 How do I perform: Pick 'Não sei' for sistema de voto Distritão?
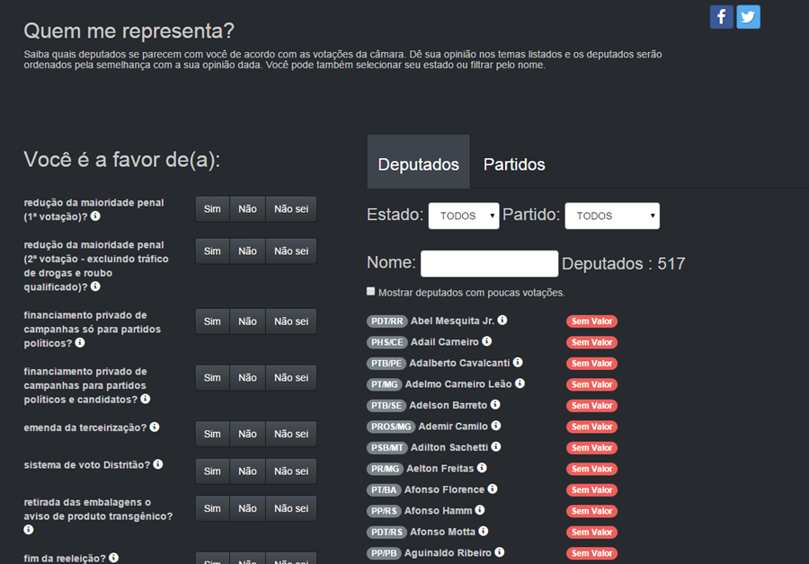(290, 471)
